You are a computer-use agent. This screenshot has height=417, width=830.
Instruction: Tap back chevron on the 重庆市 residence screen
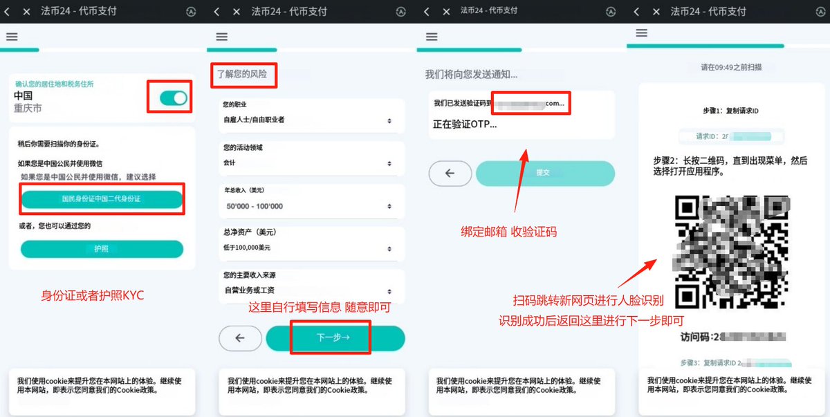click(x=7, y=12)
